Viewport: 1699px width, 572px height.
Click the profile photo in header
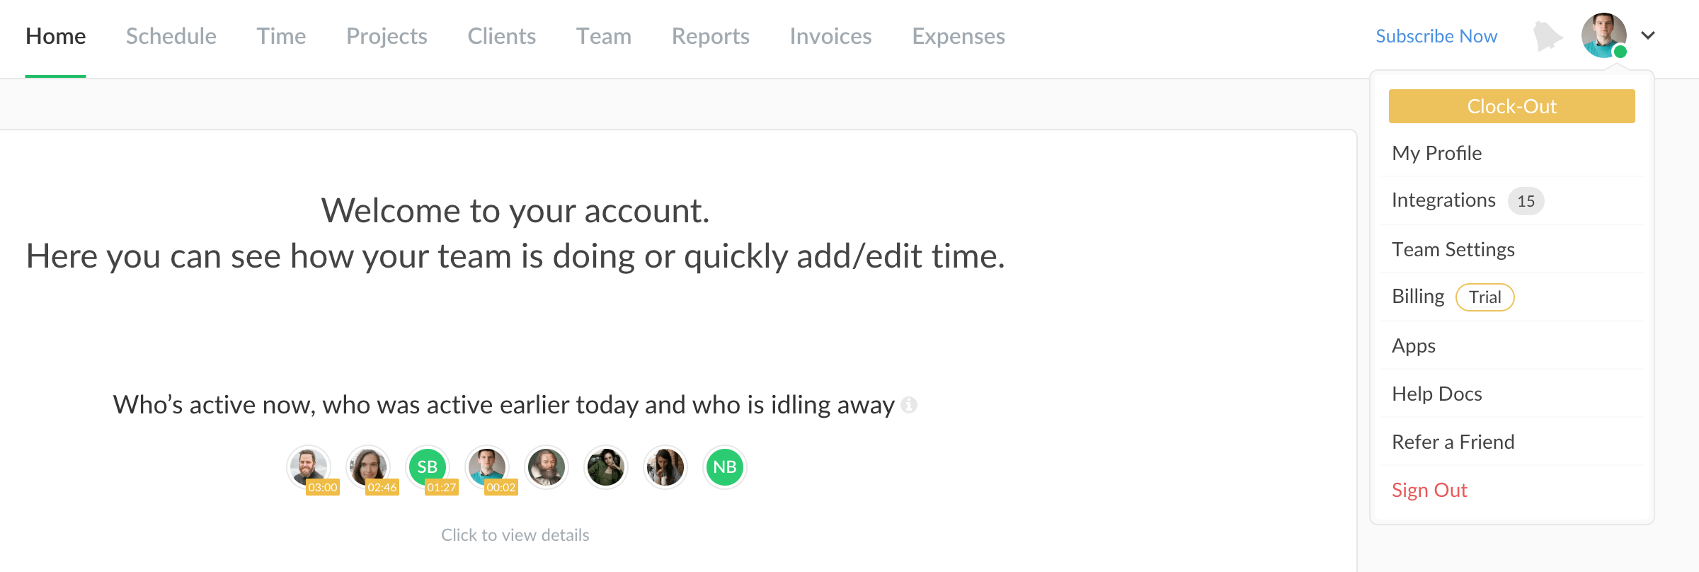(x=1603, y=35)
